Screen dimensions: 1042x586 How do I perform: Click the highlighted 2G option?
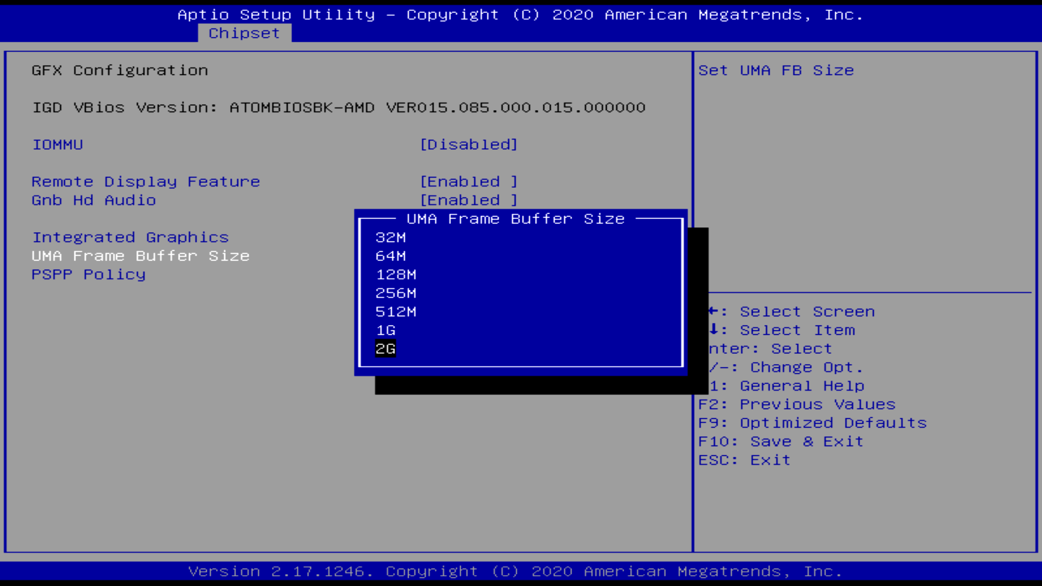(x=385, y=349)
